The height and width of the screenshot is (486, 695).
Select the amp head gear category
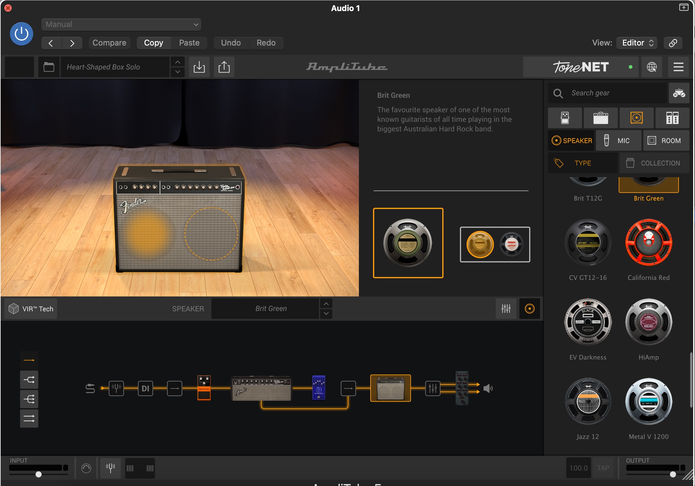coord(601,118)
